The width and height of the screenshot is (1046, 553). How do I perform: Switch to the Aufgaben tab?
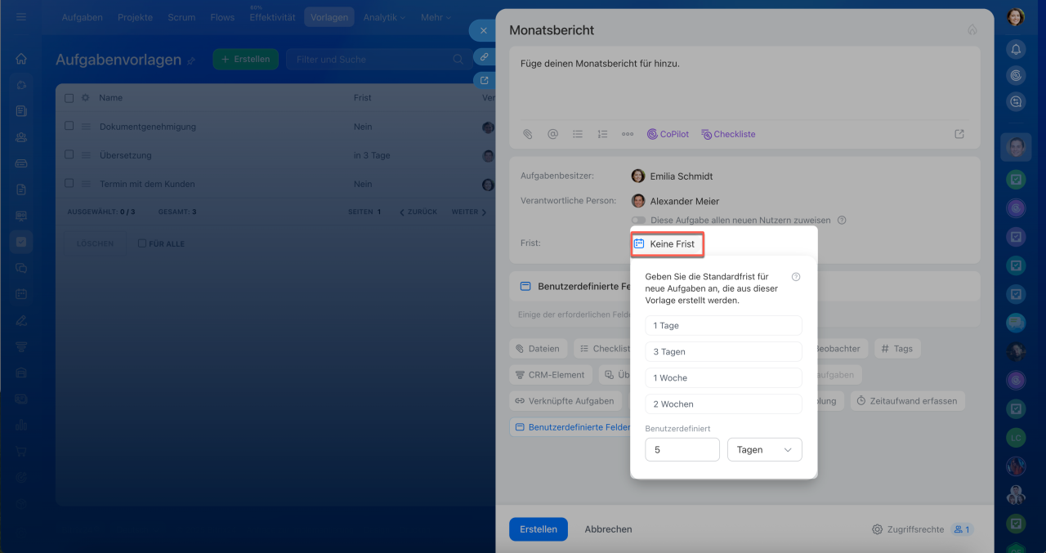[82, 17]
